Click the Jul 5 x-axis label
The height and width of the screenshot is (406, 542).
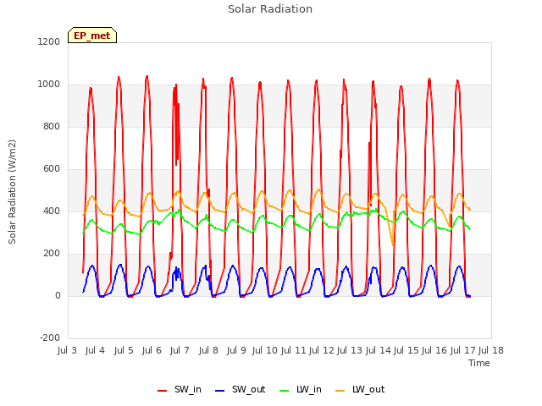point(124,350)
